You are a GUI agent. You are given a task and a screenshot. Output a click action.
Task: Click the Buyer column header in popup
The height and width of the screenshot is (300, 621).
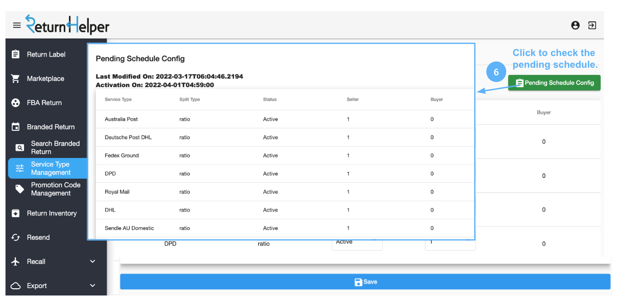tap(437, 99)
